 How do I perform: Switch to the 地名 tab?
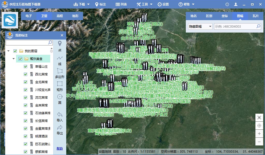coord(194,16)
